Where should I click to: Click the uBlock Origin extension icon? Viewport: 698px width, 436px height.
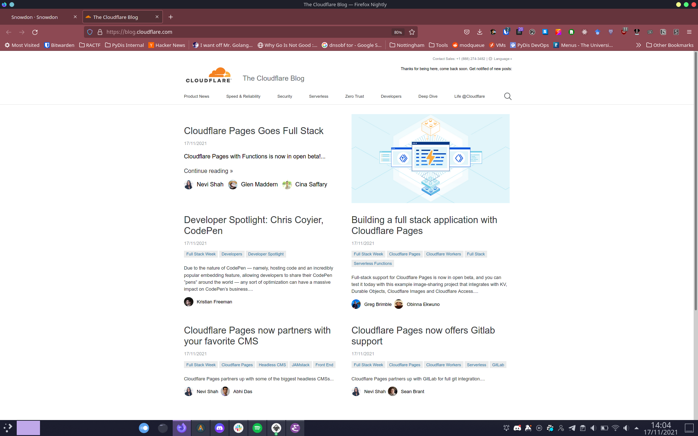(x=624, y=32)
